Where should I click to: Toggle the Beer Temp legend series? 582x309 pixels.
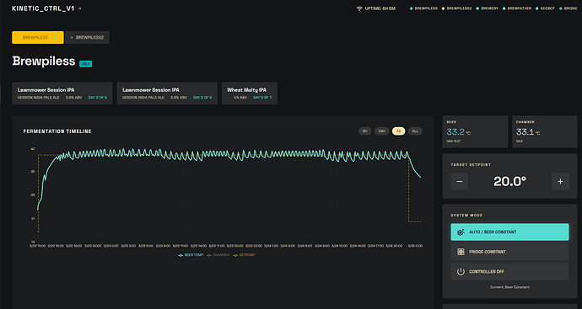(x=191, y=255)
